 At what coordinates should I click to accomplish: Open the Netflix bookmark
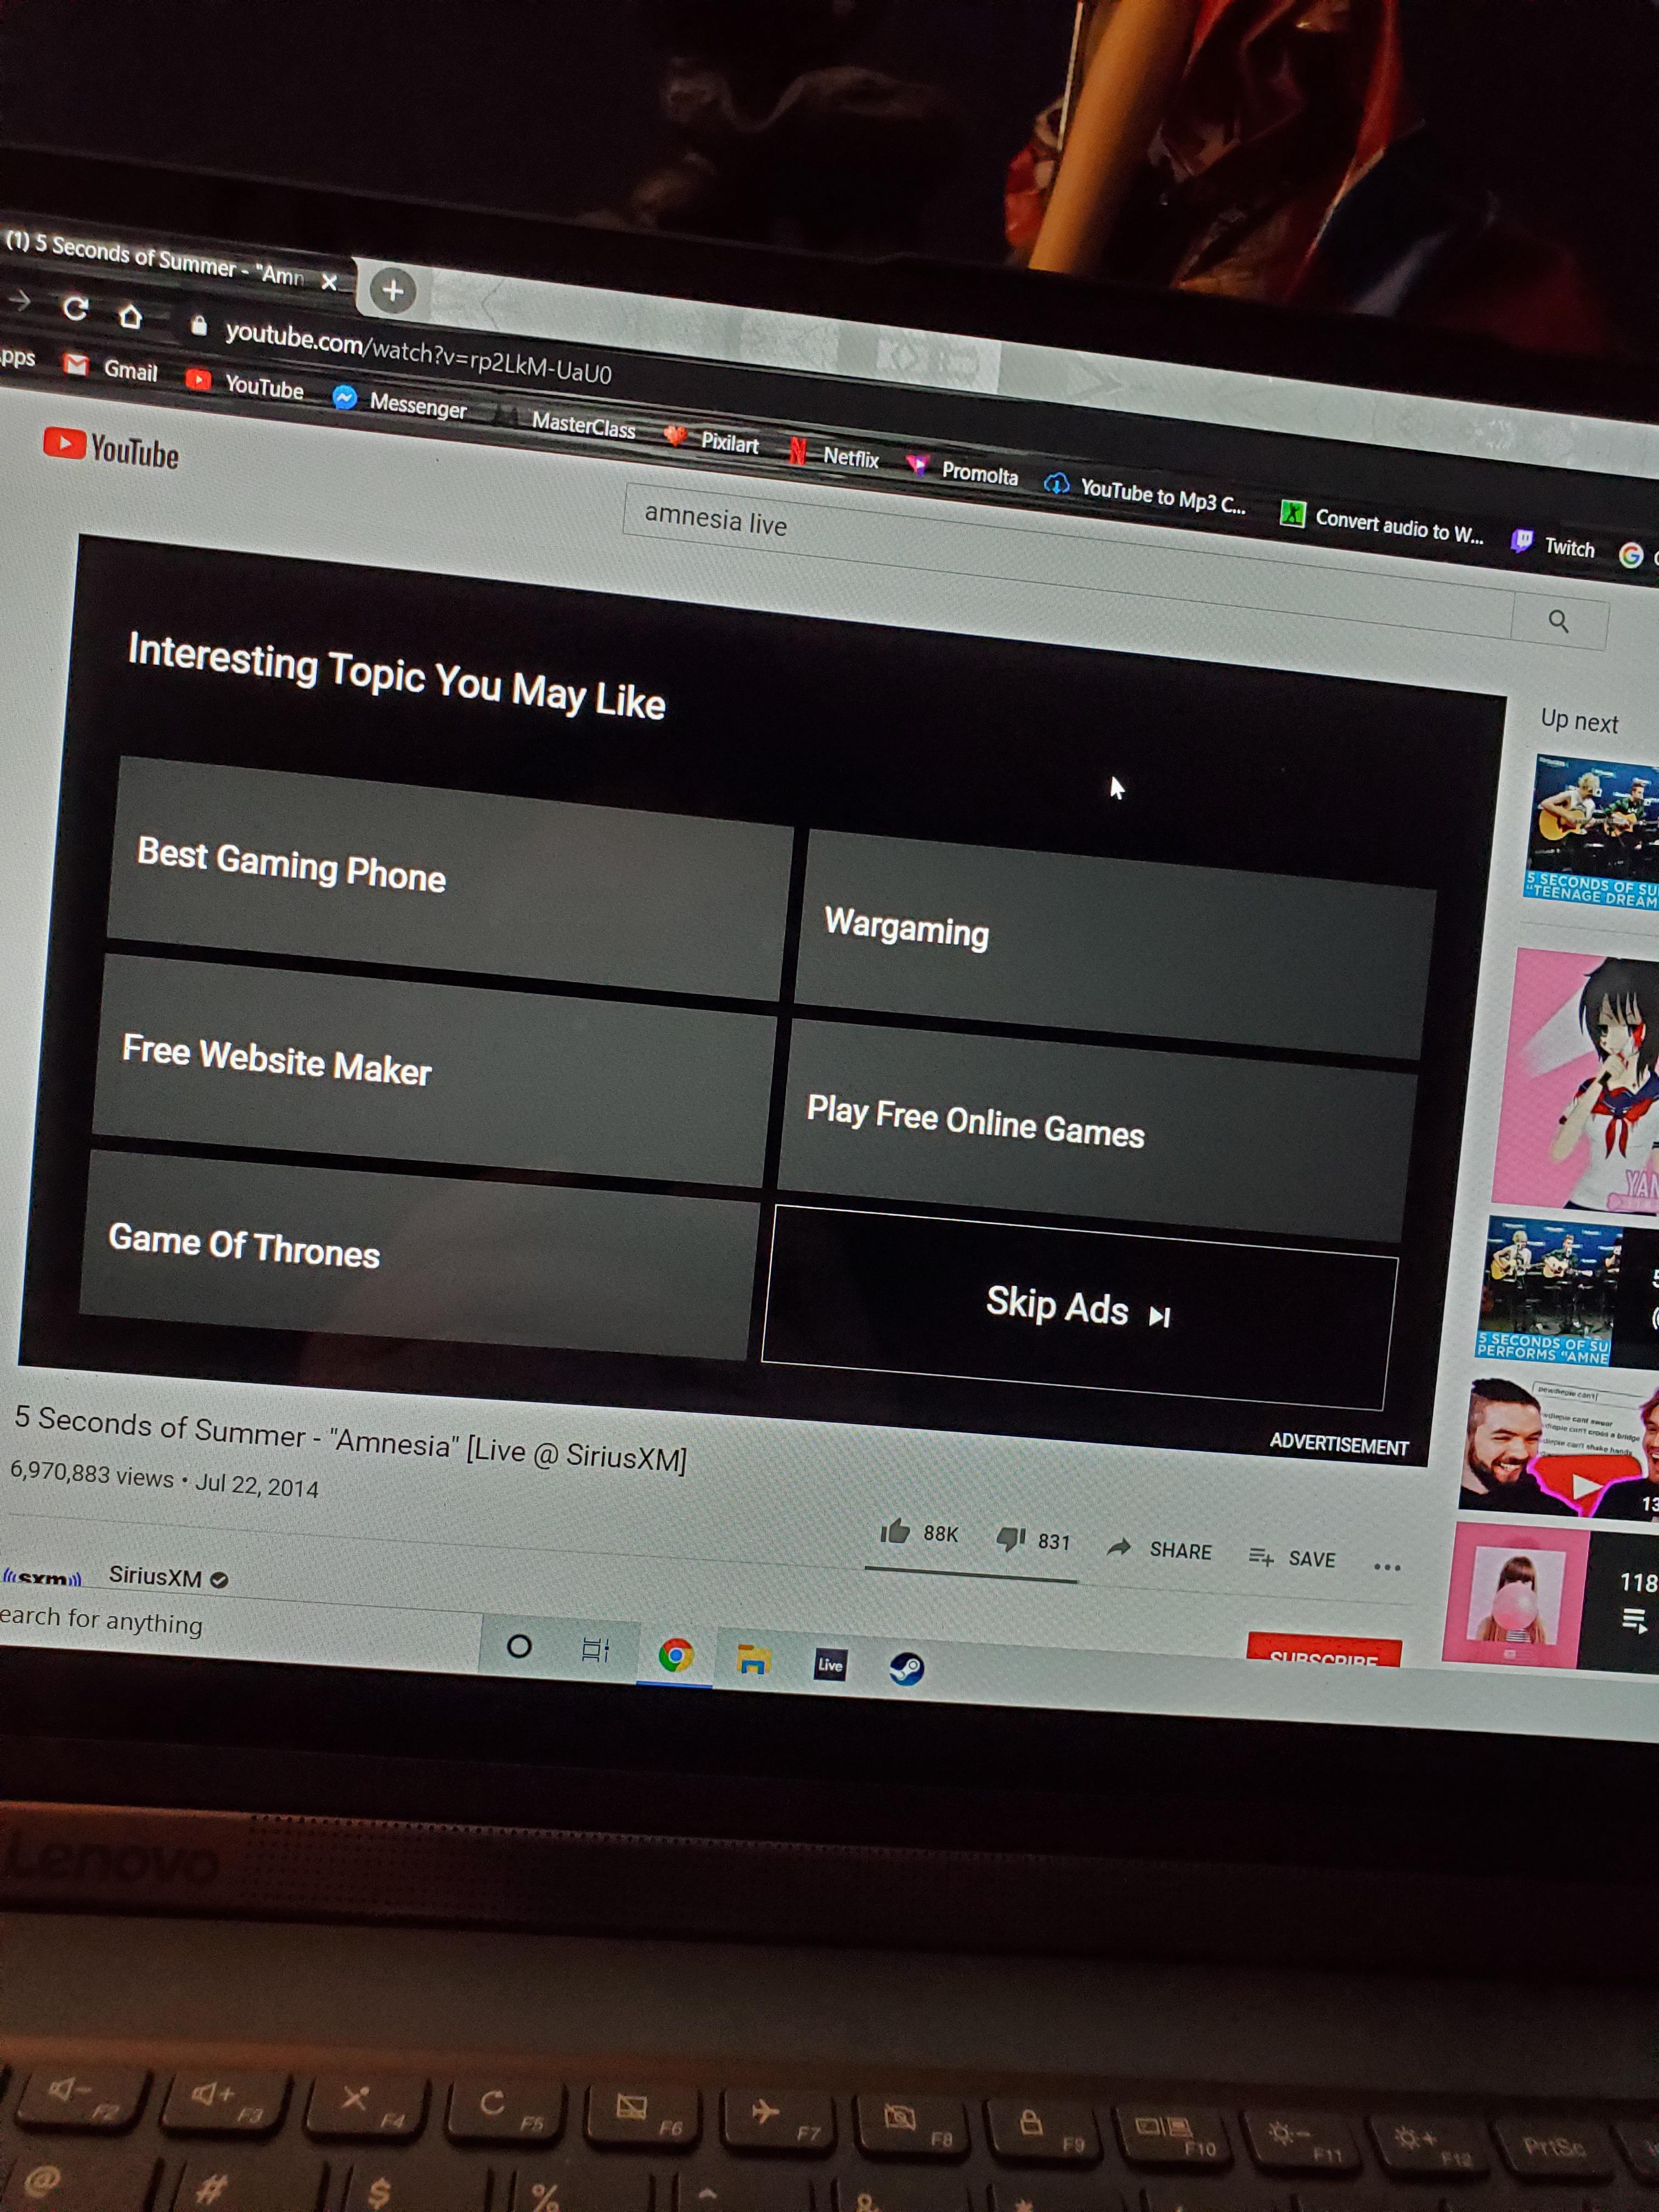point(835,456)
